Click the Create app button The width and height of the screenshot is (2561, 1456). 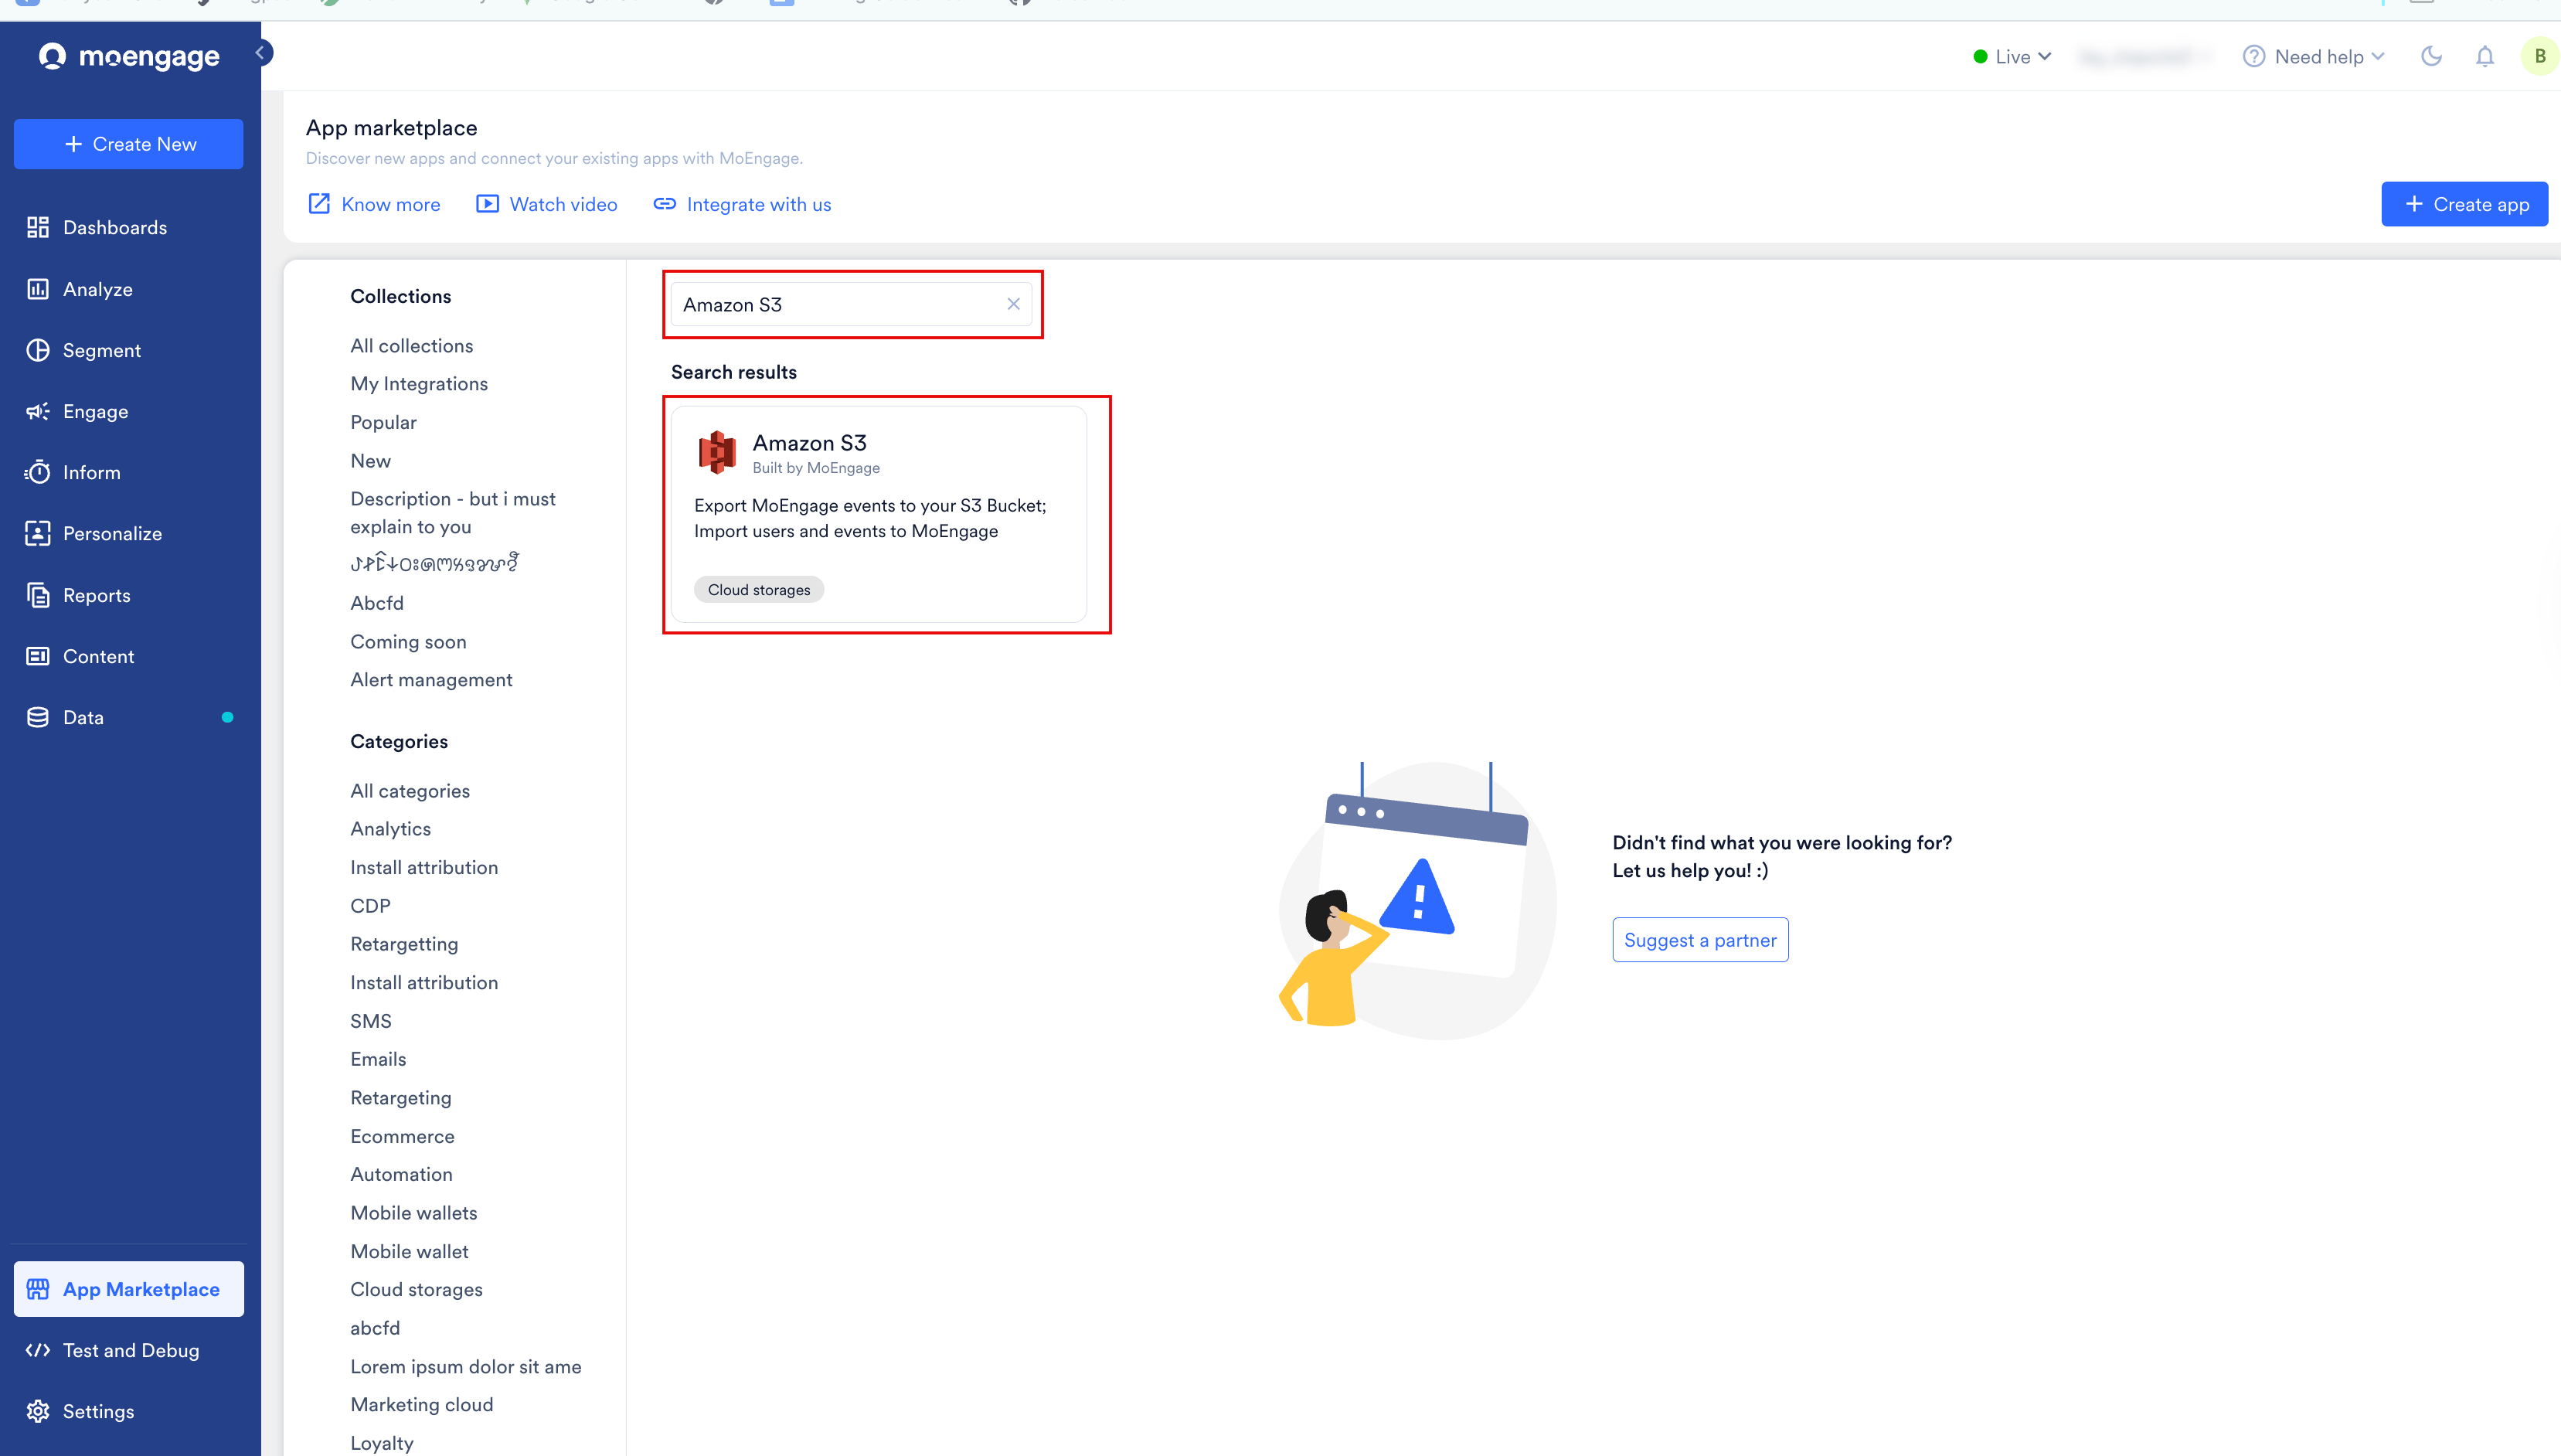pos(2464,204)
